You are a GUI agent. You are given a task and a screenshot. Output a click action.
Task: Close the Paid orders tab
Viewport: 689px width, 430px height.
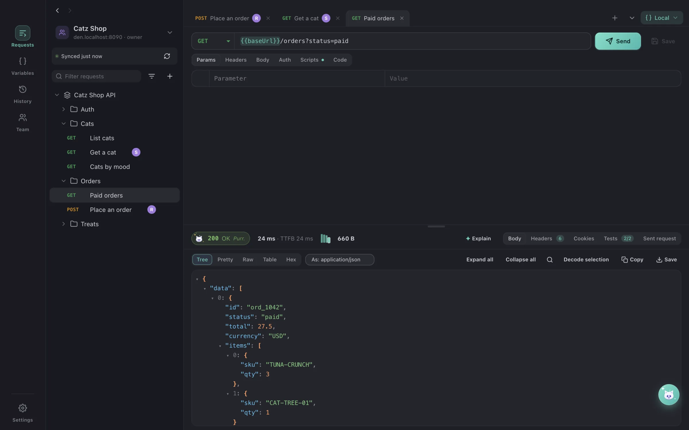click(402, 18)
